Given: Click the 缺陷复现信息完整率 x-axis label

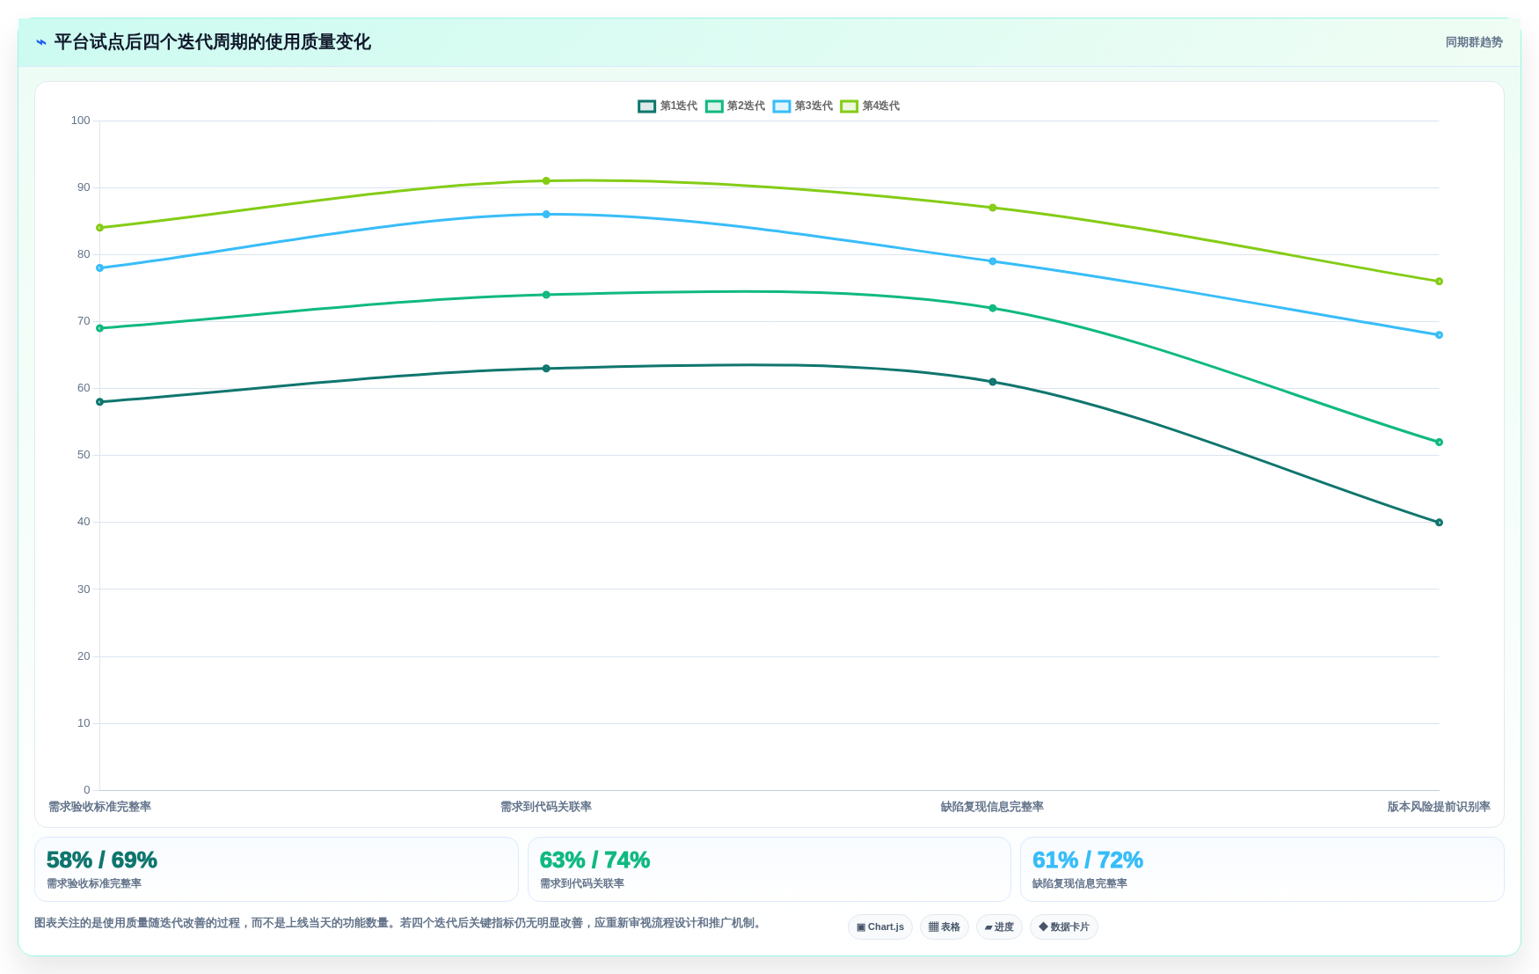Looking at the screenshot, I should [992, 807].
